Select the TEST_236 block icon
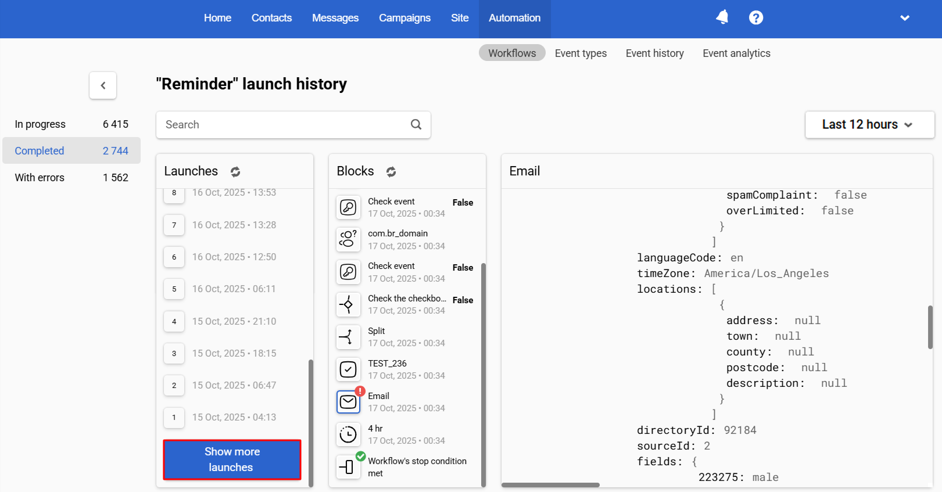Viewport: 942px width, 492px height. pyautogui.click(x=348, y=369)
